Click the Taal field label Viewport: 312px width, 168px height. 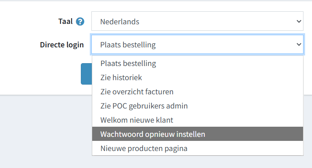[65, 21]
